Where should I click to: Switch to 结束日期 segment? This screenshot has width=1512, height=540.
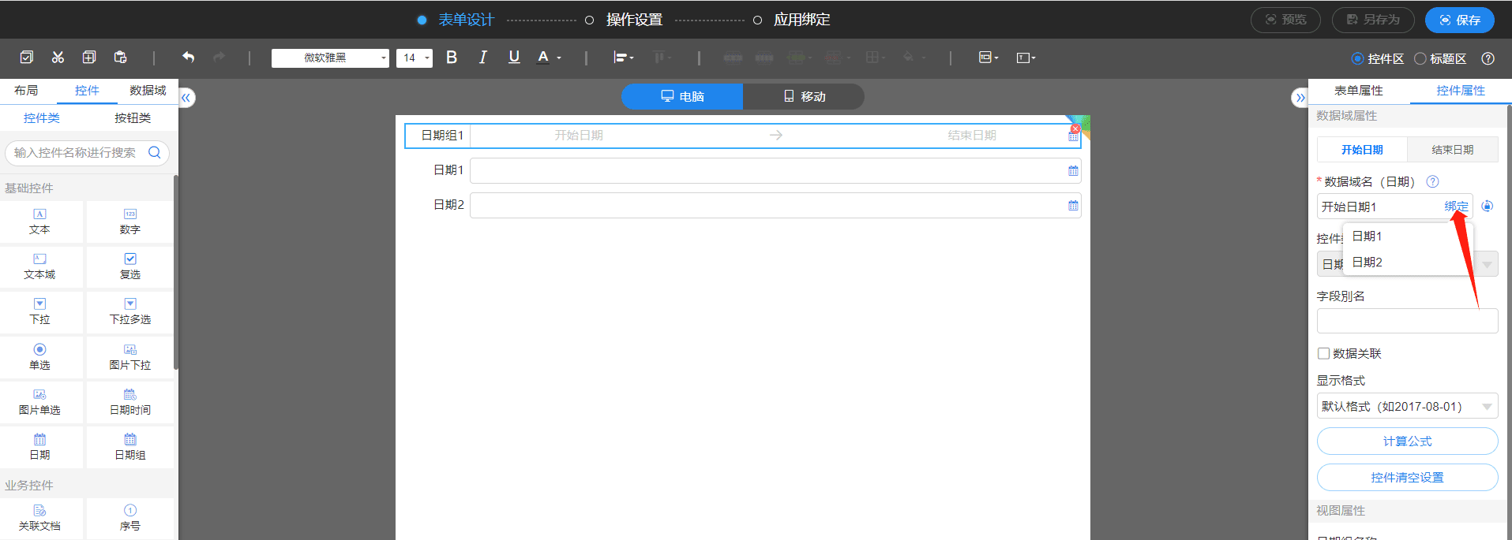click(1452, 150)
